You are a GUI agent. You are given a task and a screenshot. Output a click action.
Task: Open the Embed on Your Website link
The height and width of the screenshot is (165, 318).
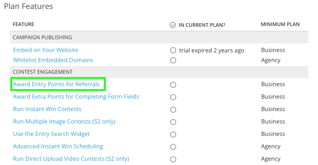(46, 50)
